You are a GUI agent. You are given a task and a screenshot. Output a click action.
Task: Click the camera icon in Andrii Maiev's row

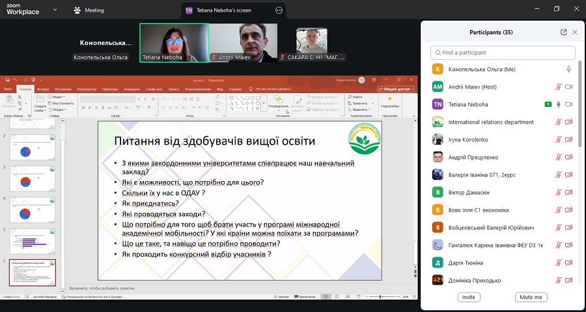[x=568, y=87]
